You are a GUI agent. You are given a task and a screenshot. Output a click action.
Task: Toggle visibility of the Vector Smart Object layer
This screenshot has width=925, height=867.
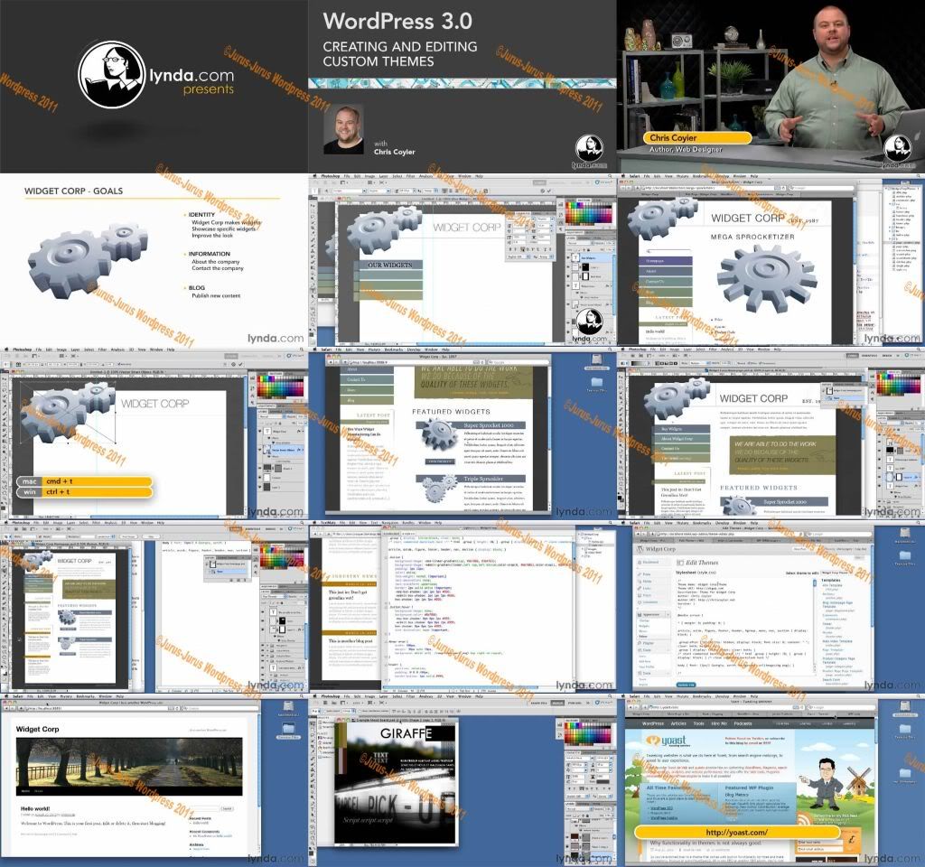coord(260,450)
